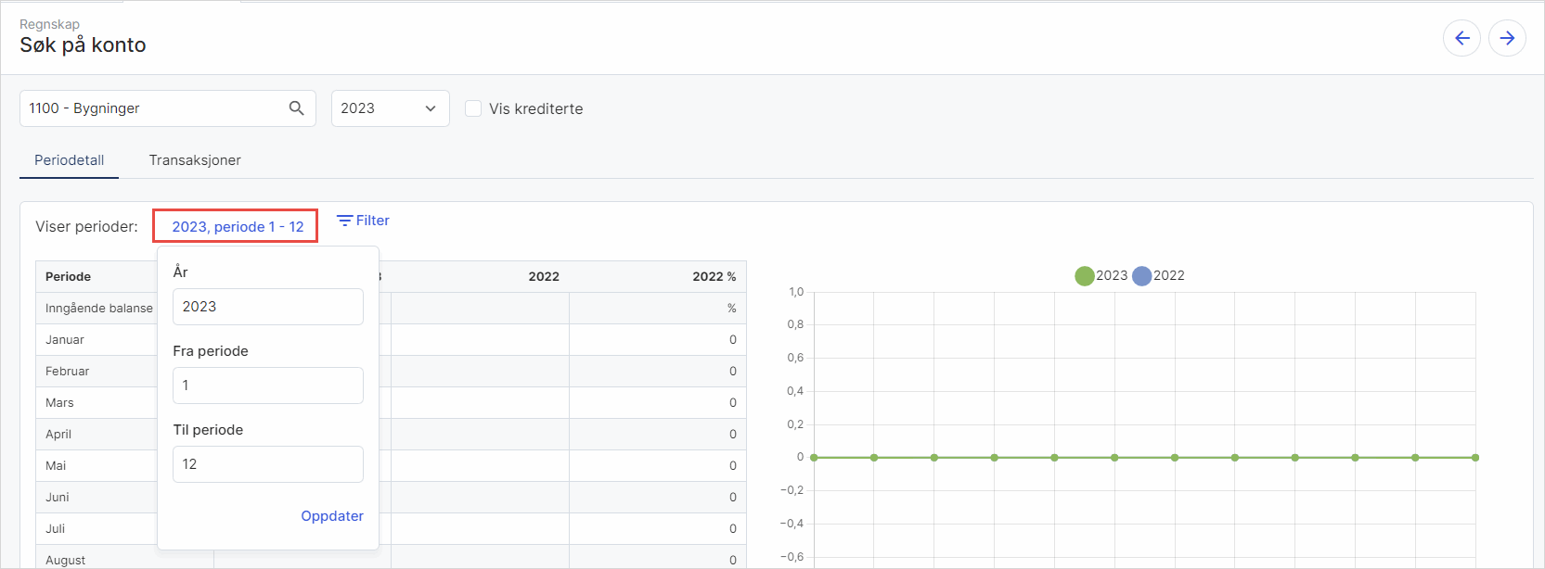
Task: Enable the Vis krediterte checkbox
Action: (x=473, y=108)
